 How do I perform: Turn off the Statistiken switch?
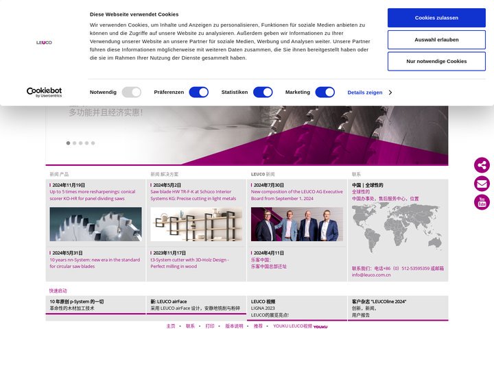pos(263,92)
